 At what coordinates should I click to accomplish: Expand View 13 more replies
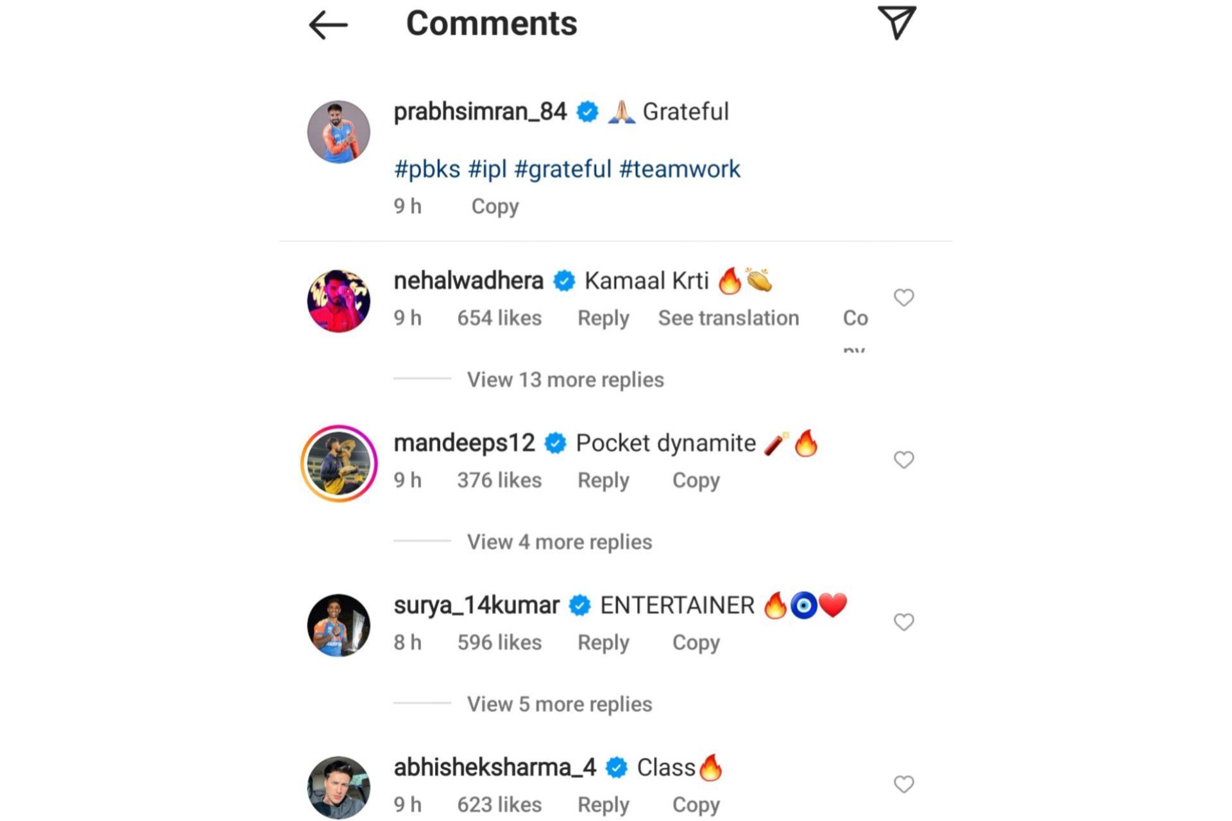(564, 379)
